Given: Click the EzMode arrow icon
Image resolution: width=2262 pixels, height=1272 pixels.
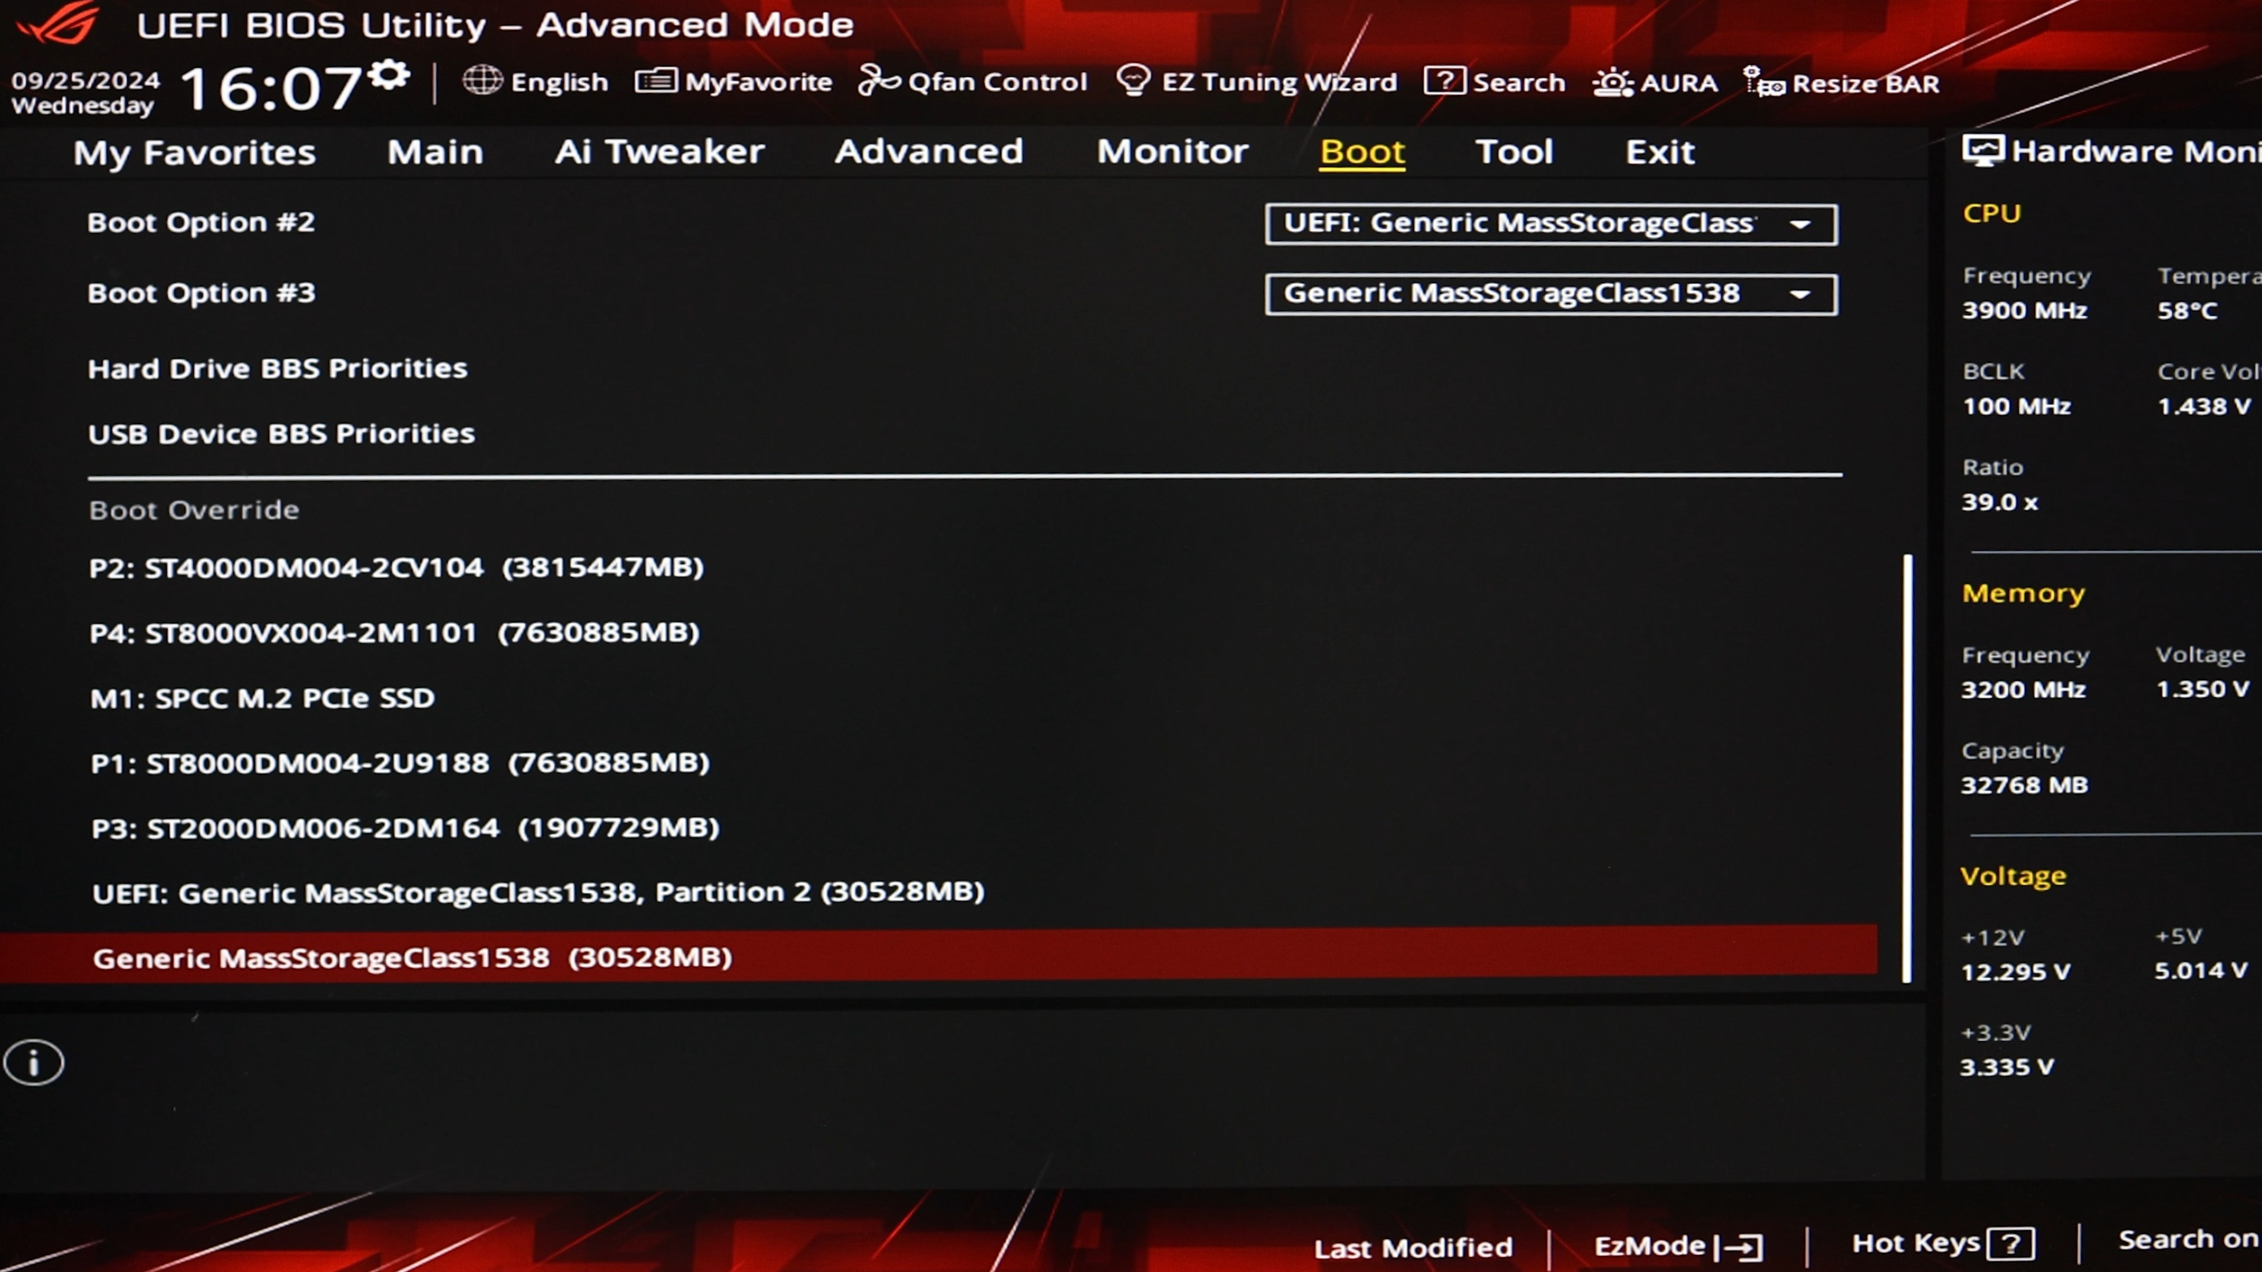Looking at the screenshot, I should [1739, 1247].
